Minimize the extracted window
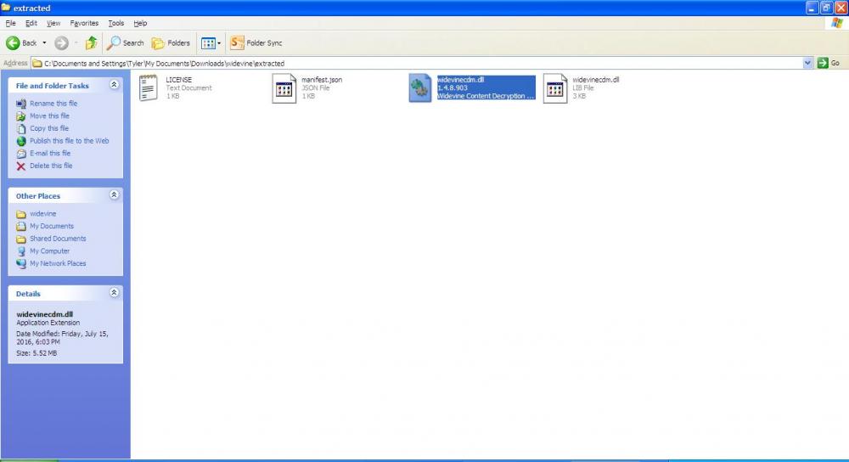 coord(812,8)
